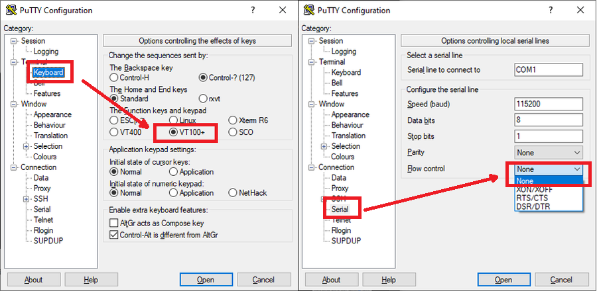Expand the Selection node in right tree
The width and height of the screenshot is (597, 291).
click(x=324, y=146)
